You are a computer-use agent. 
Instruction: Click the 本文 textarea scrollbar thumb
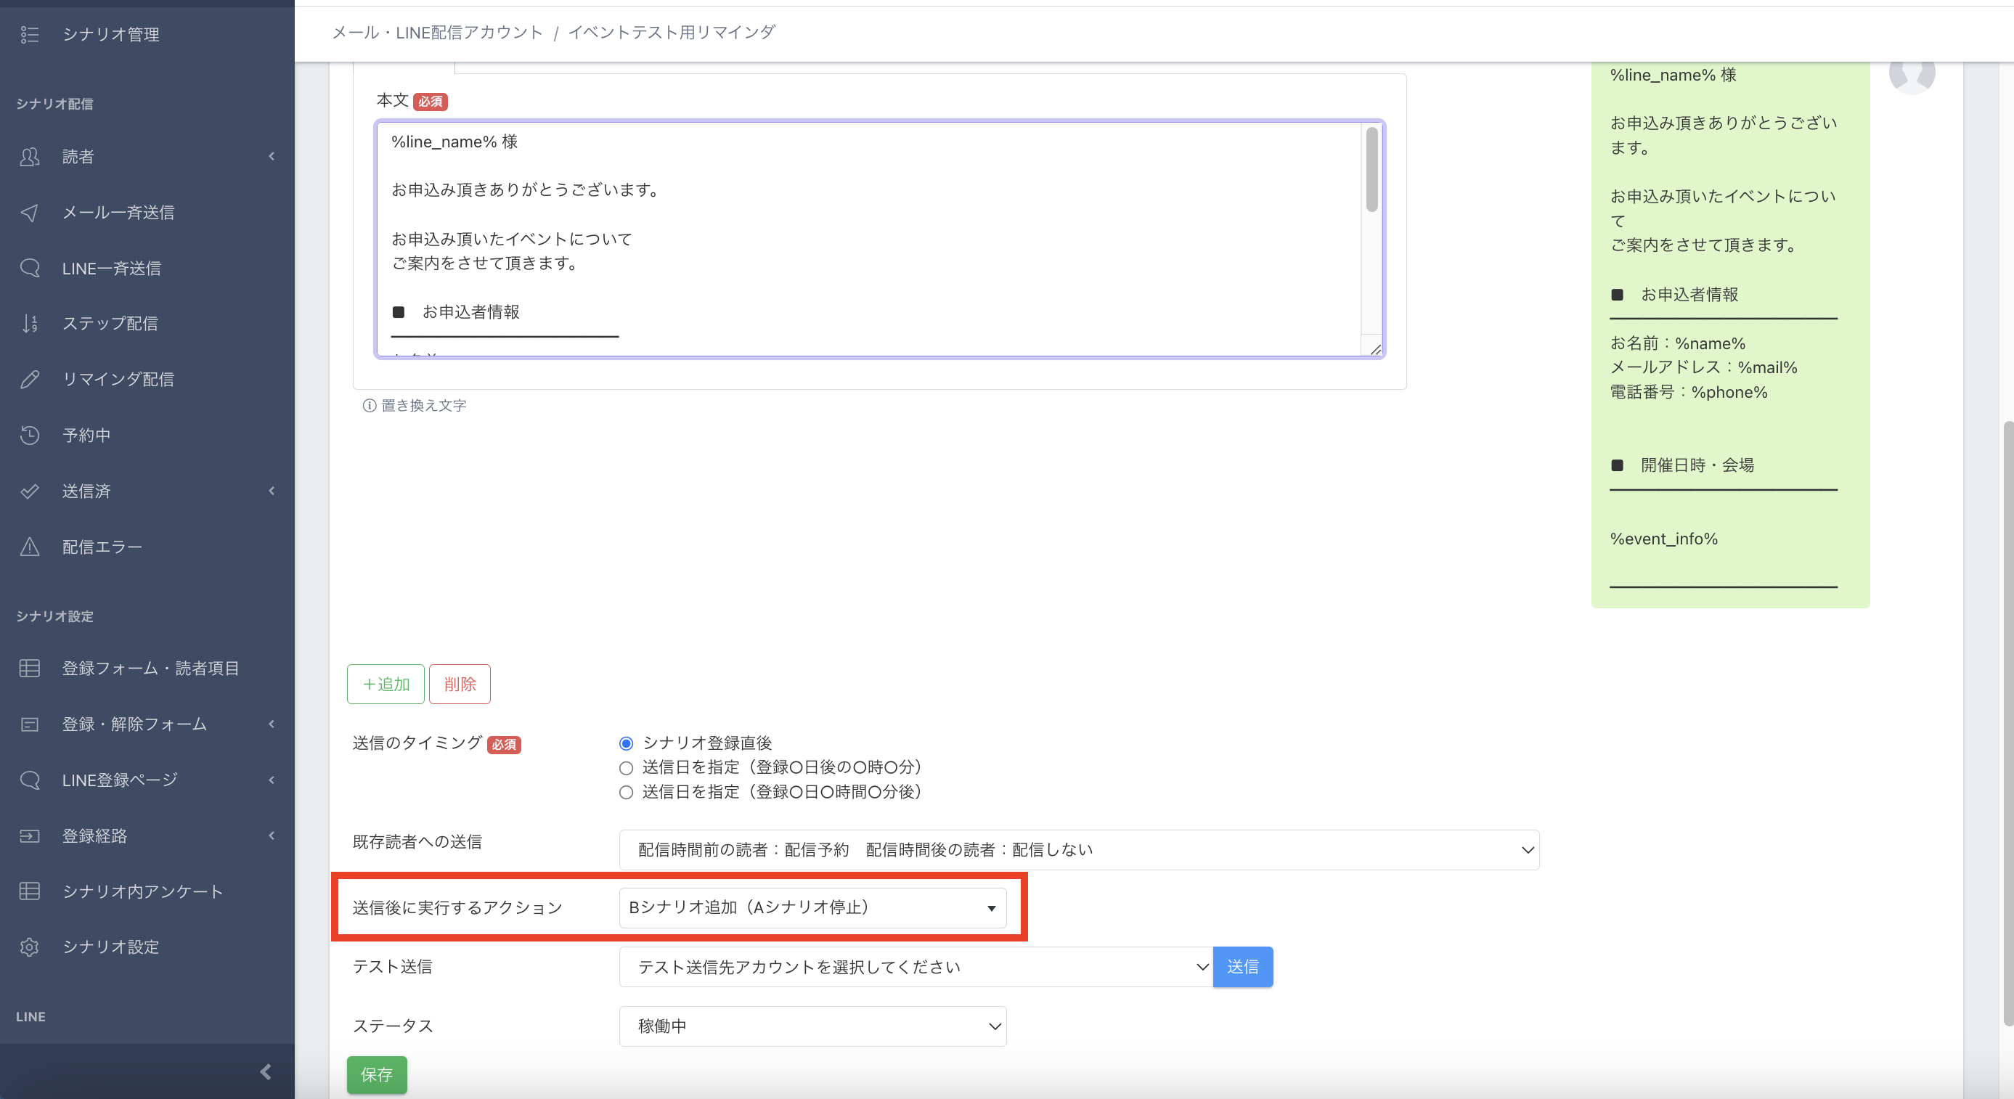tap(1371, 170)
